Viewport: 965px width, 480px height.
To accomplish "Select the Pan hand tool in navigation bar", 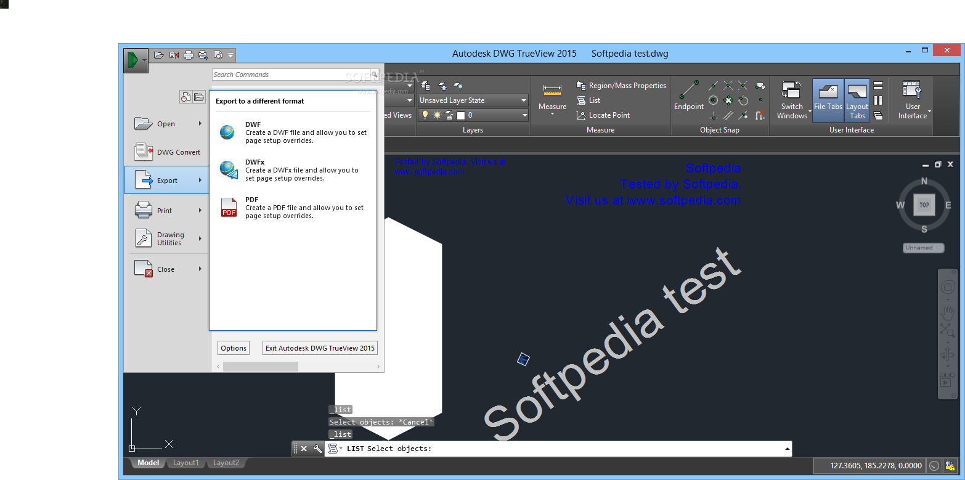I will pyautogui.click(x=947, y=312).
